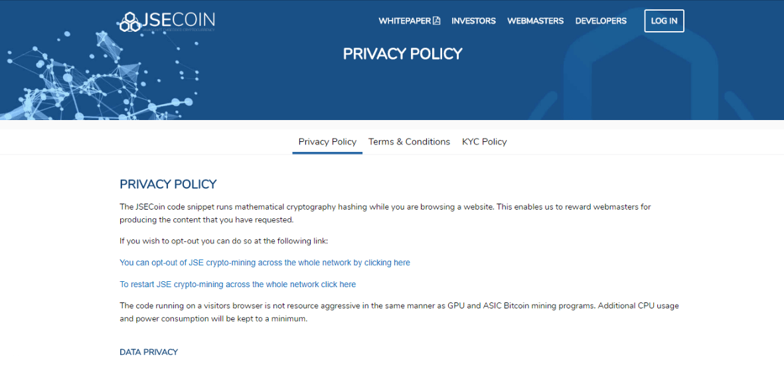
Task: Go to the Investors page
Action: (x=473, y=21)
